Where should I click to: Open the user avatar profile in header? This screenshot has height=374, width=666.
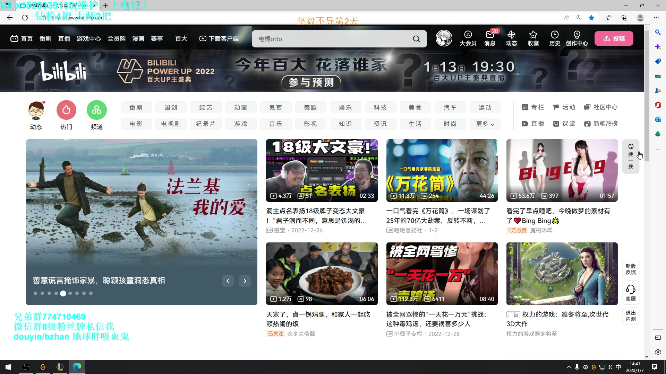click(x=444, y=38)
